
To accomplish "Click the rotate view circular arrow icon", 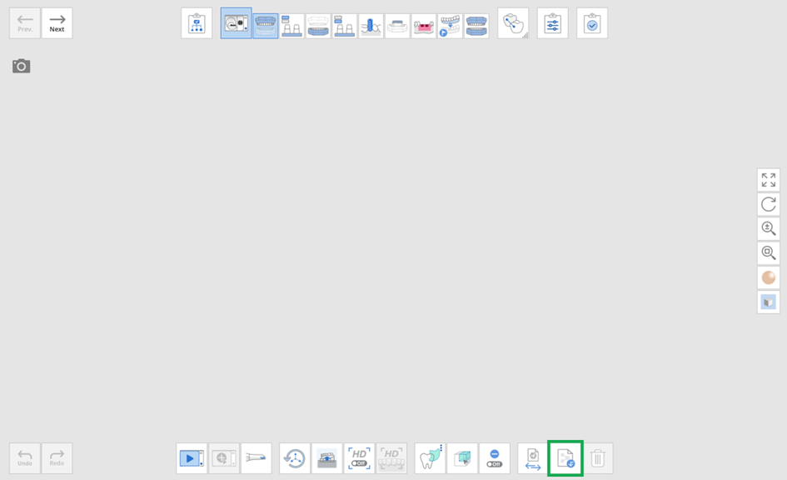I will [769, 204].
